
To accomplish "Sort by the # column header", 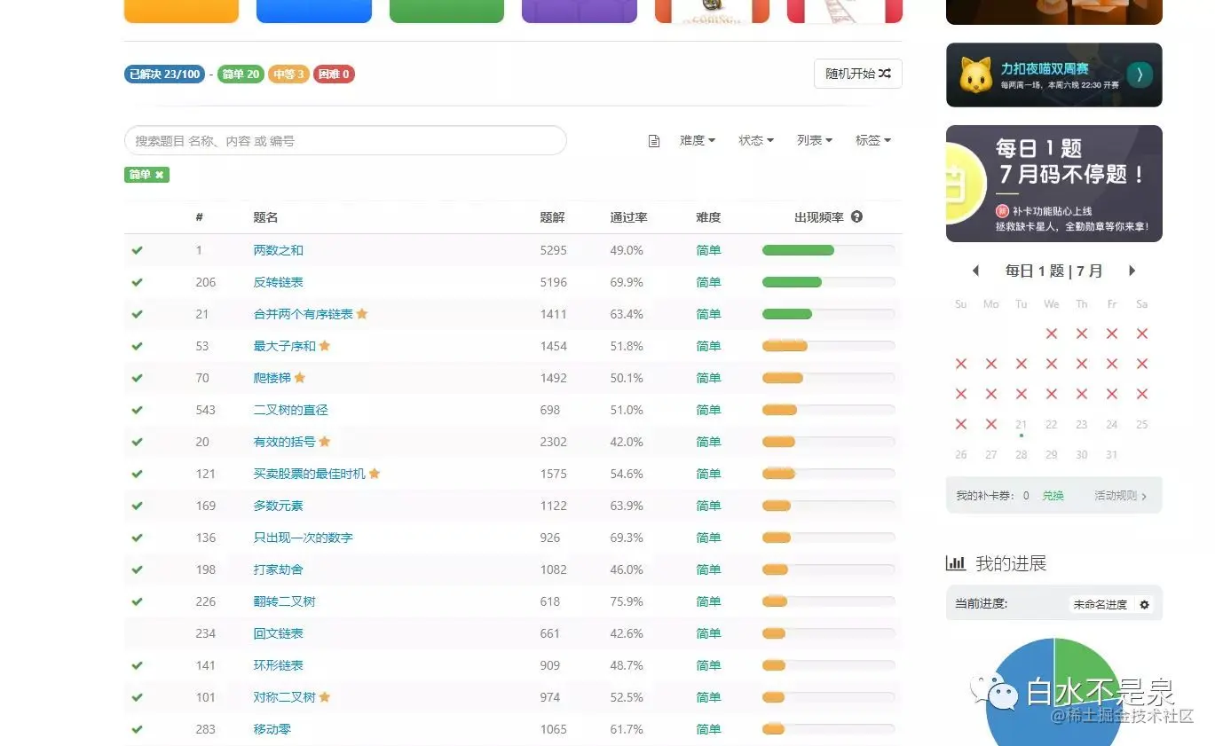I will pyautogui.click(x=200, y=217).
